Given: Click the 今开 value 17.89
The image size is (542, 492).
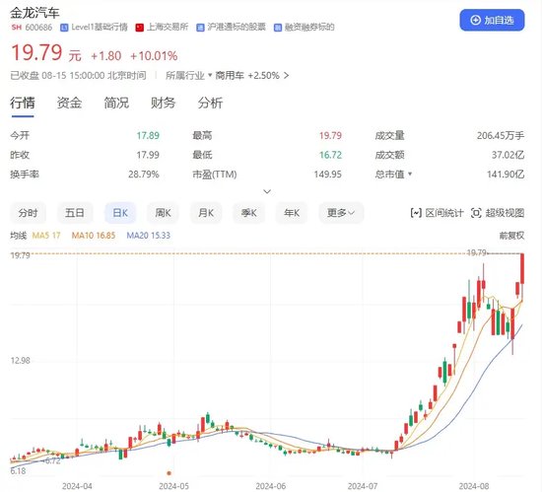Looking at the screenshot, I should pyautogui.click(x=148, y=135).
